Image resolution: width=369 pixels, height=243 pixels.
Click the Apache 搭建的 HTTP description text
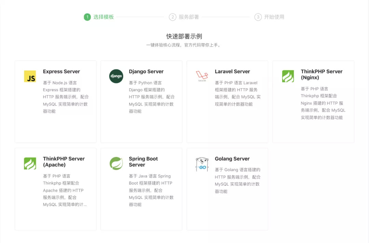click(x=65, y=190)
